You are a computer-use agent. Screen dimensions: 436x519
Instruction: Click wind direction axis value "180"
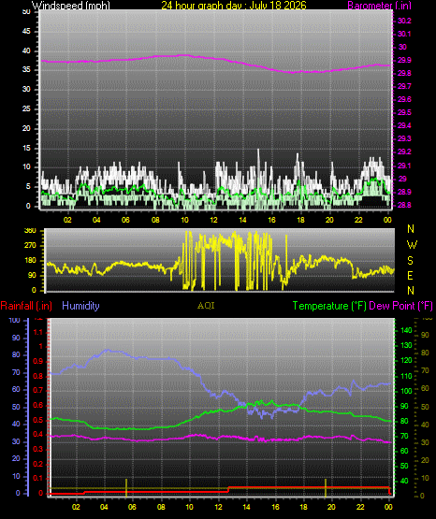pyautogui.click(x=30, y=261)
